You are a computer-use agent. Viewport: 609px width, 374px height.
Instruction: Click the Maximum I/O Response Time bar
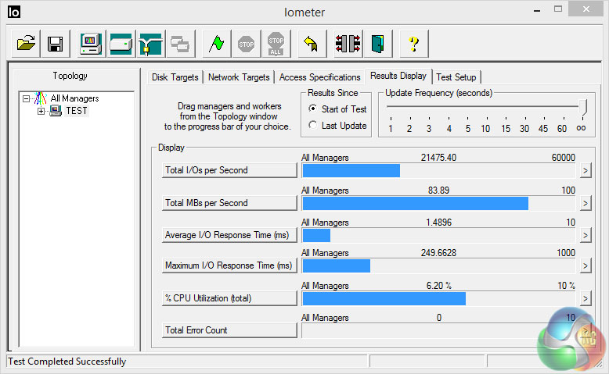coord(438,266)
